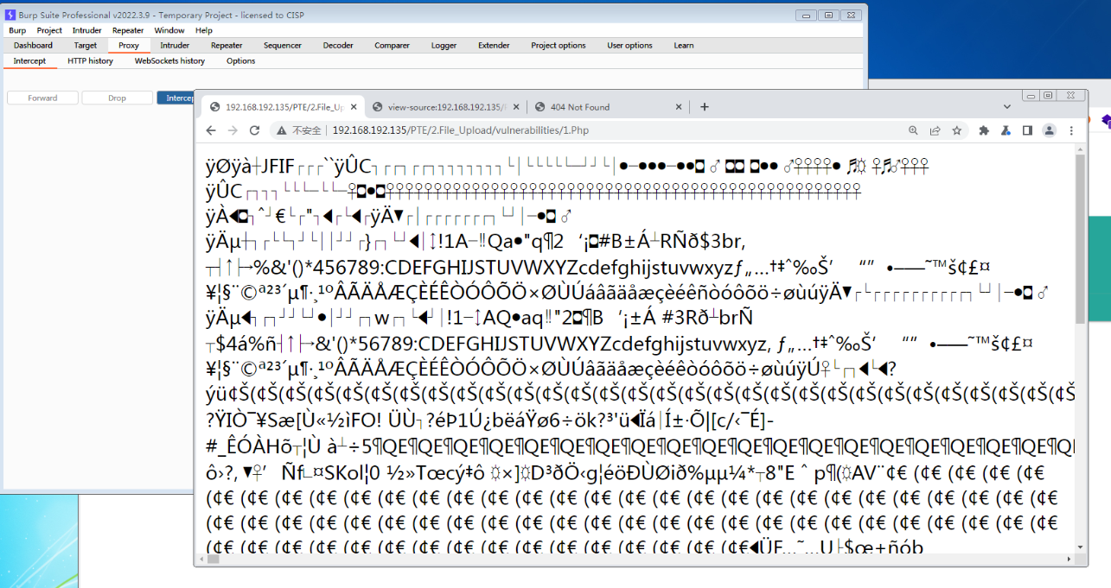
Task: Close the view-source tab
Action: tap(517, 107)
